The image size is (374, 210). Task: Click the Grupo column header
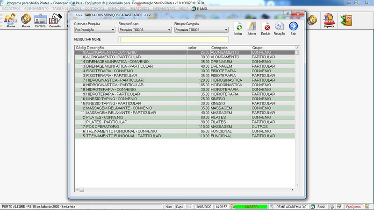(x=273, y=48)
